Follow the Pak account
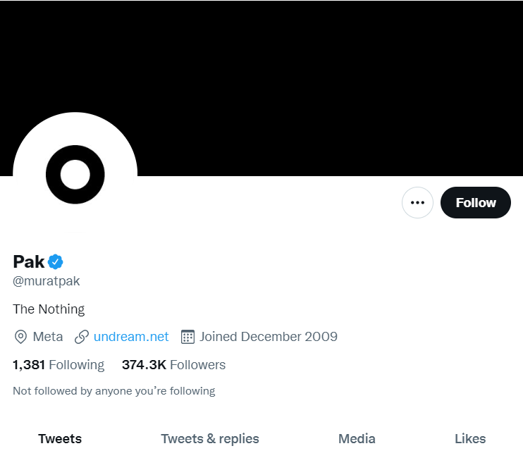The width and height of the screenshot is (523, 458). [x=476, y=203]
